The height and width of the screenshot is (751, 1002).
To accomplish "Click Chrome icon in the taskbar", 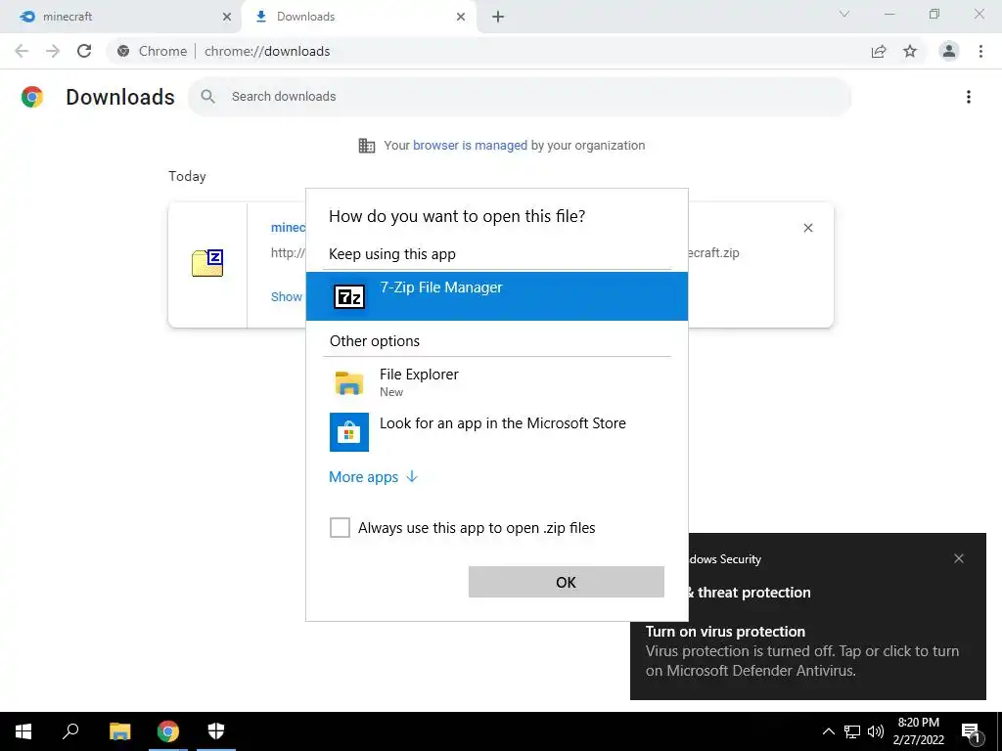I will pos(168,731).
